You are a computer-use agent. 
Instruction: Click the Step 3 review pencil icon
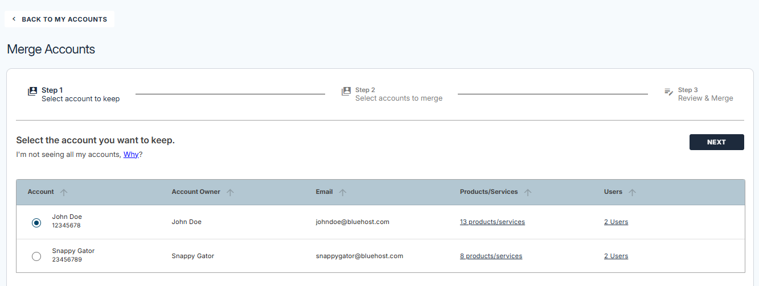[x=669, y=92]
